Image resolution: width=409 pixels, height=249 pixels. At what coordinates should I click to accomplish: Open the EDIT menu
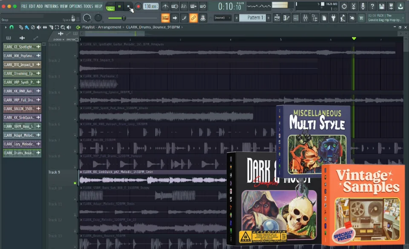[x=32, y=6]
